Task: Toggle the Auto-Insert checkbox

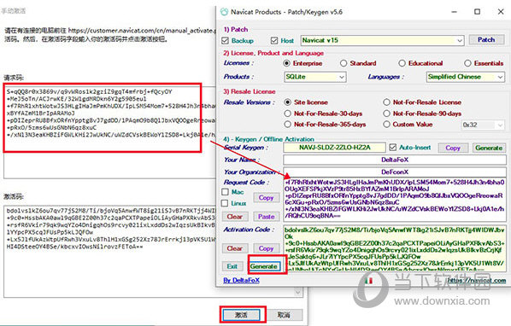Action: pyautogui.click(x=393, y=148)
